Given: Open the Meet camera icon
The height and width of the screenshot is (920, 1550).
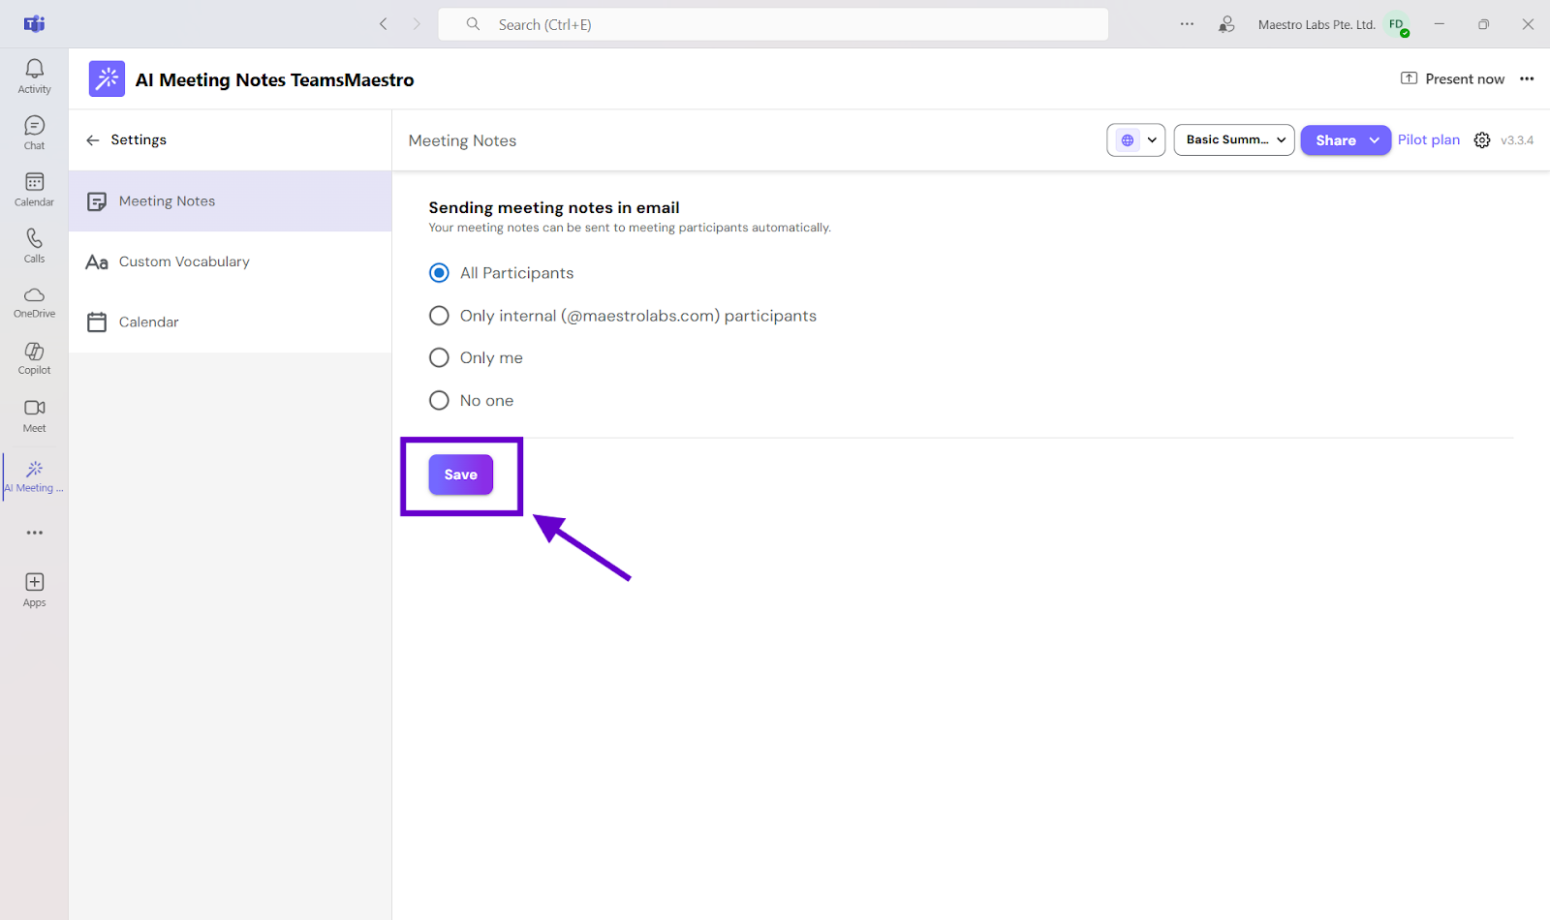Looking at the screenshot, I should (34, 415).
